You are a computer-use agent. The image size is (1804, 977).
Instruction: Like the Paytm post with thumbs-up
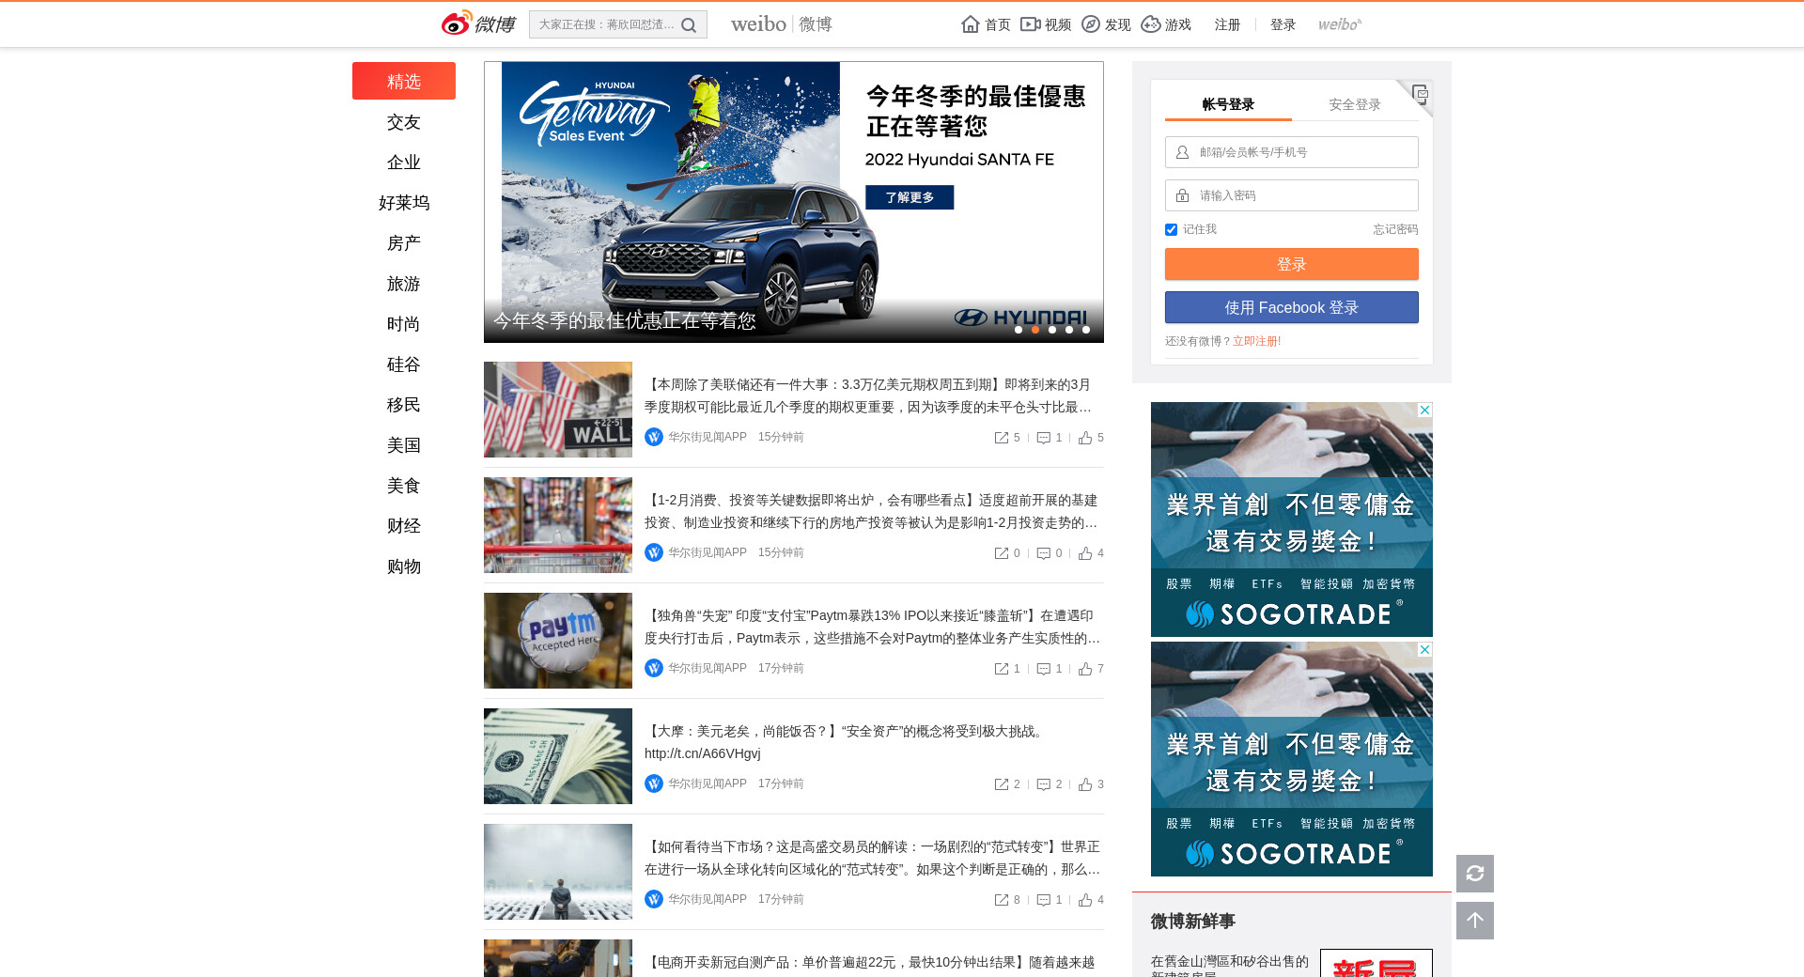tap(1085, 669)
